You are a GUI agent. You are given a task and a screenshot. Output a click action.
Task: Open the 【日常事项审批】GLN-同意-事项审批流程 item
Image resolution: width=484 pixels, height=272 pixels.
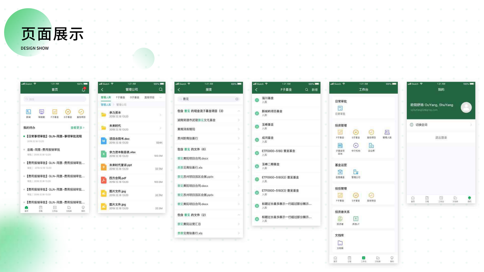point(54,138)
